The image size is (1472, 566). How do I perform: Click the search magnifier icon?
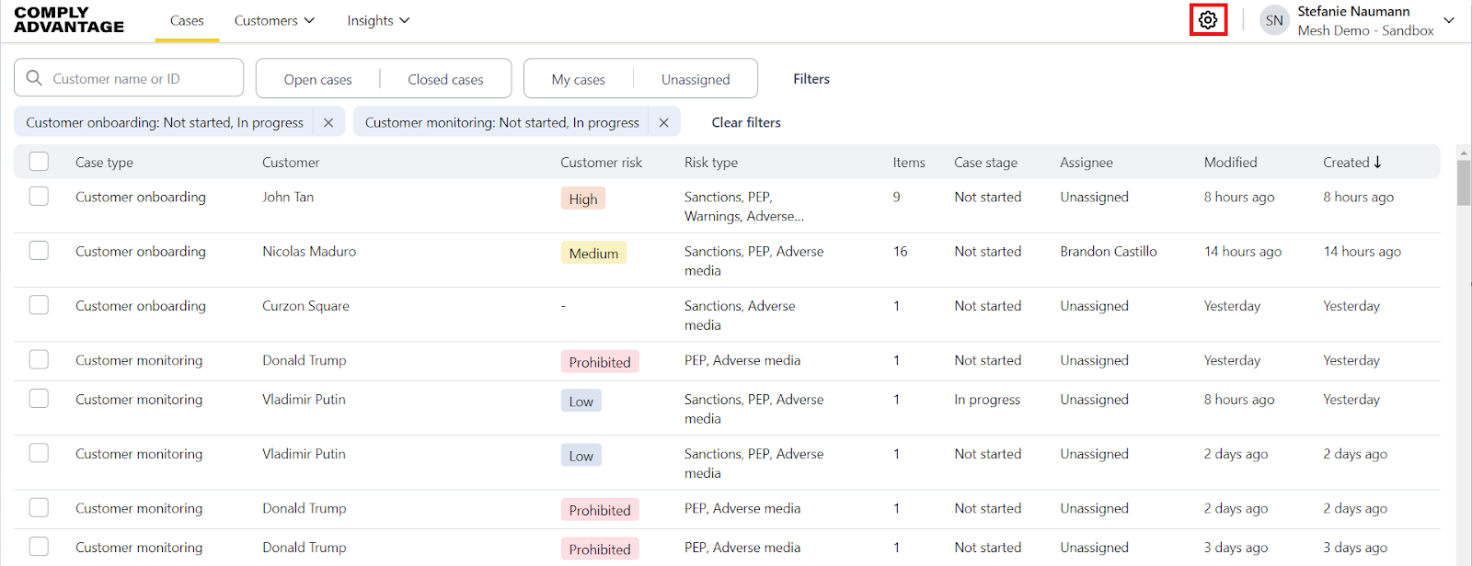(34, 78)
